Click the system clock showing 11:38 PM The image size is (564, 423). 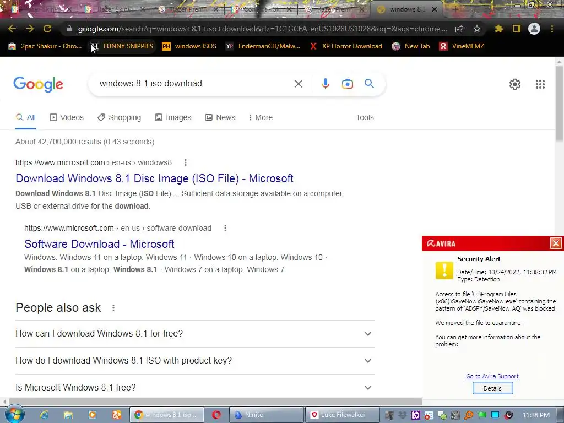coord(536,415)
